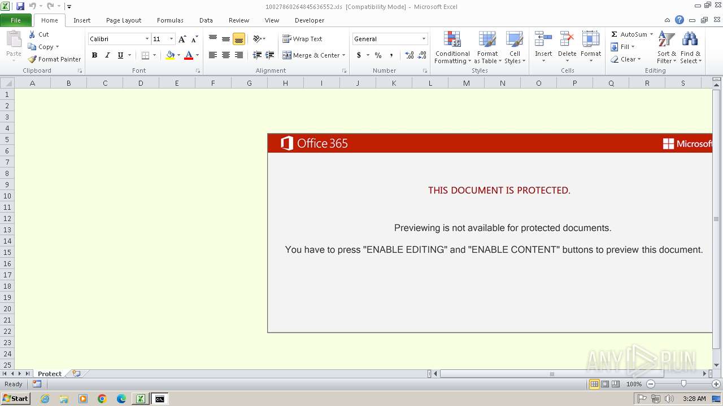Switch to the Developer tab

310,20
